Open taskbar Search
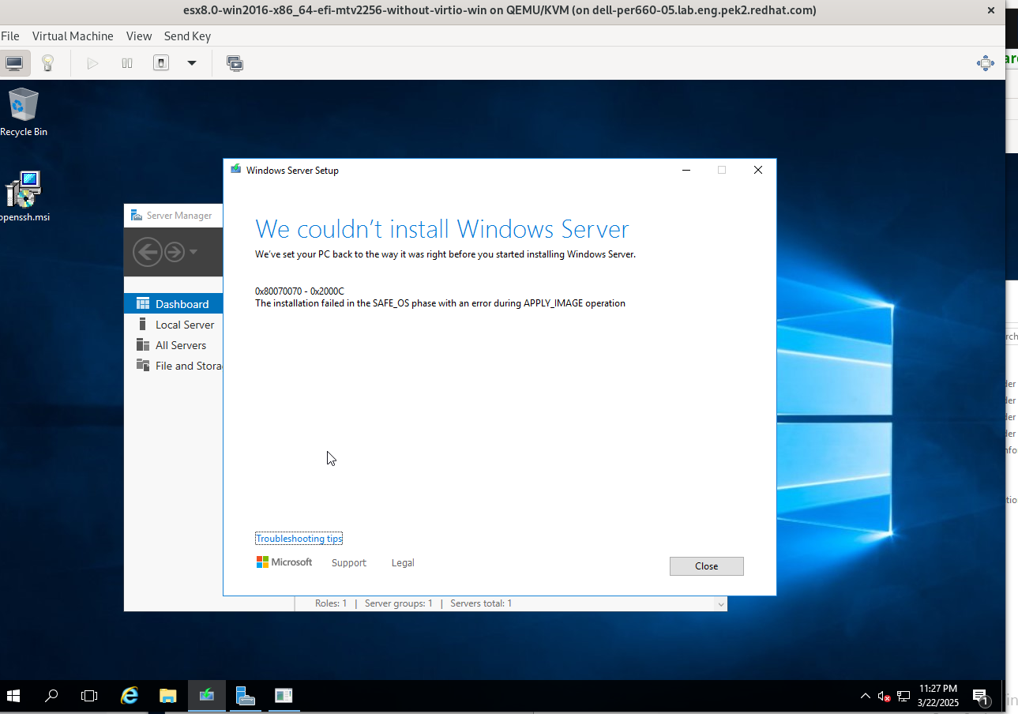 (51, 696)
